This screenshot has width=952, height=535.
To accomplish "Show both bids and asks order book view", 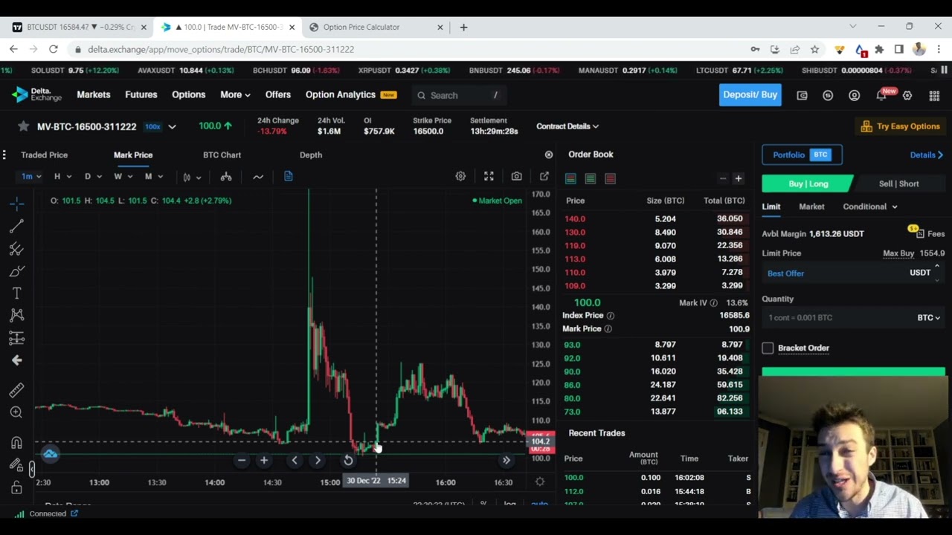I will [570, 178].
